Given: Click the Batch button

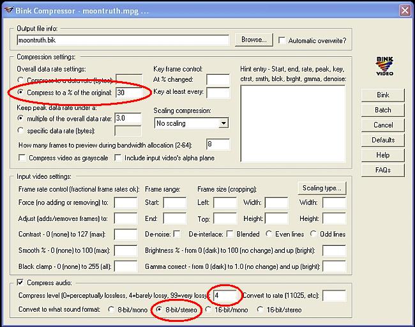Looking at the screenshot, I should [x=382, y=110].
